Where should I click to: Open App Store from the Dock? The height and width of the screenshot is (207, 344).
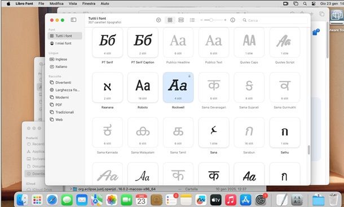pyautogui.click(x=245, y=200)
